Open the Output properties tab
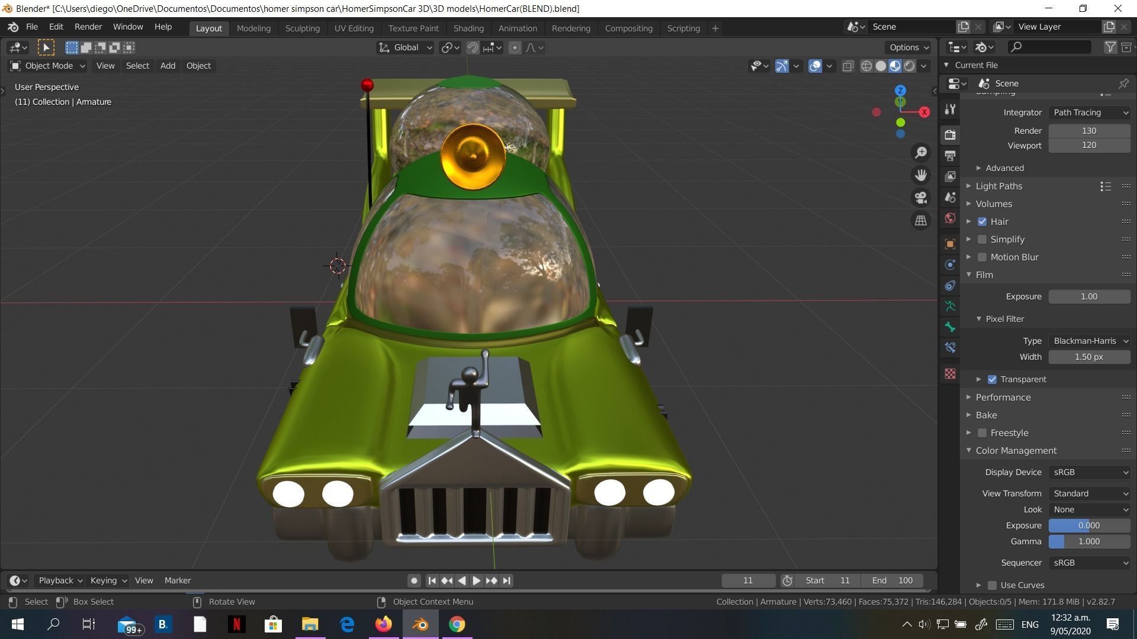Screen dimensions: 1137x639 pyautogui.click(x=950, y=156)
